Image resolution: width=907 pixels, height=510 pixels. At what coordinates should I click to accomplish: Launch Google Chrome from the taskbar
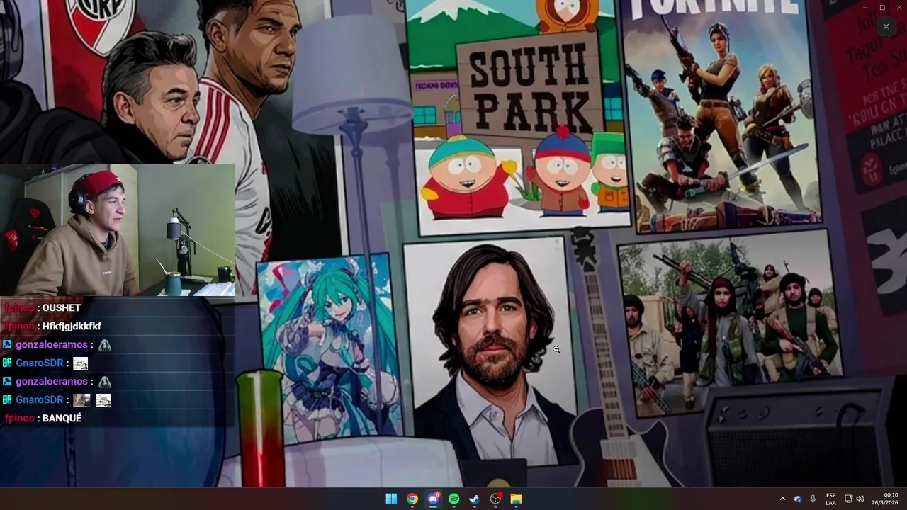coord(412,499)
